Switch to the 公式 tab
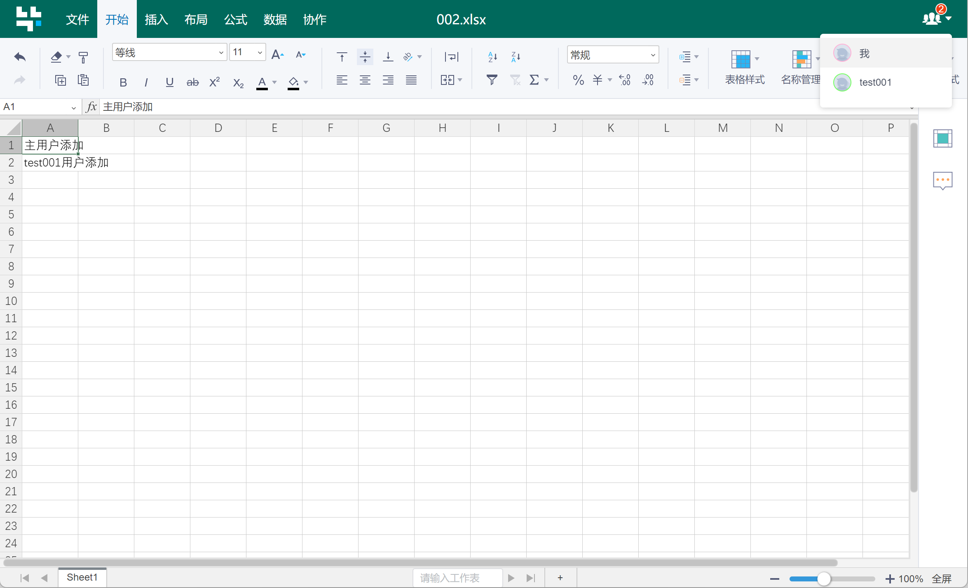This screenshot has width=968, height=588. point(235,19)
